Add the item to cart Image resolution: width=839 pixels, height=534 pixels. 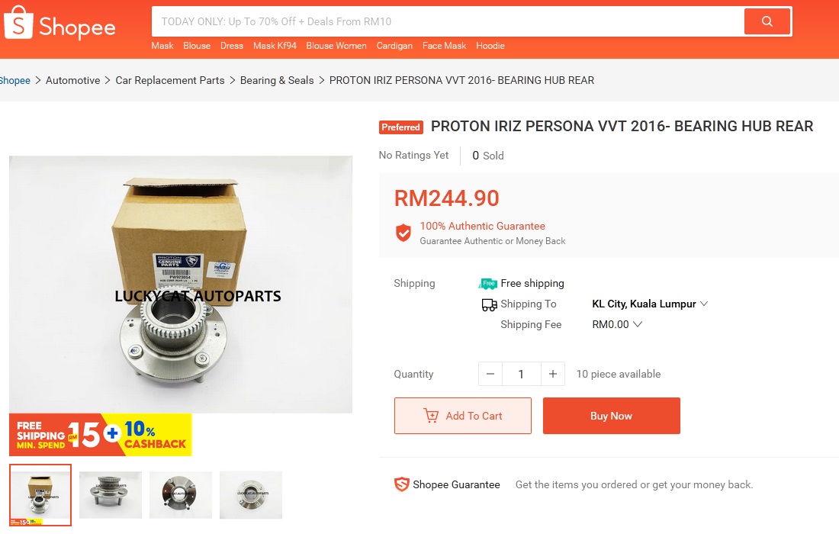[x=463, y=416]
